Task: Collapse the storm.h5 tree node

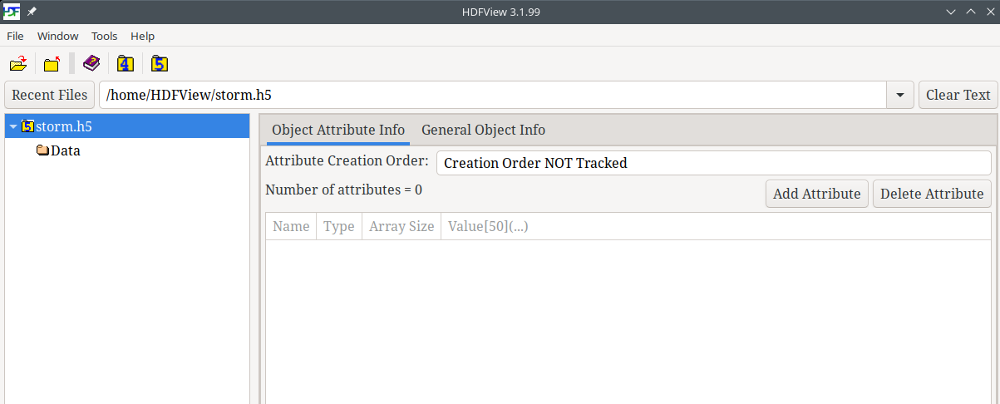Action: coord(13,126)
